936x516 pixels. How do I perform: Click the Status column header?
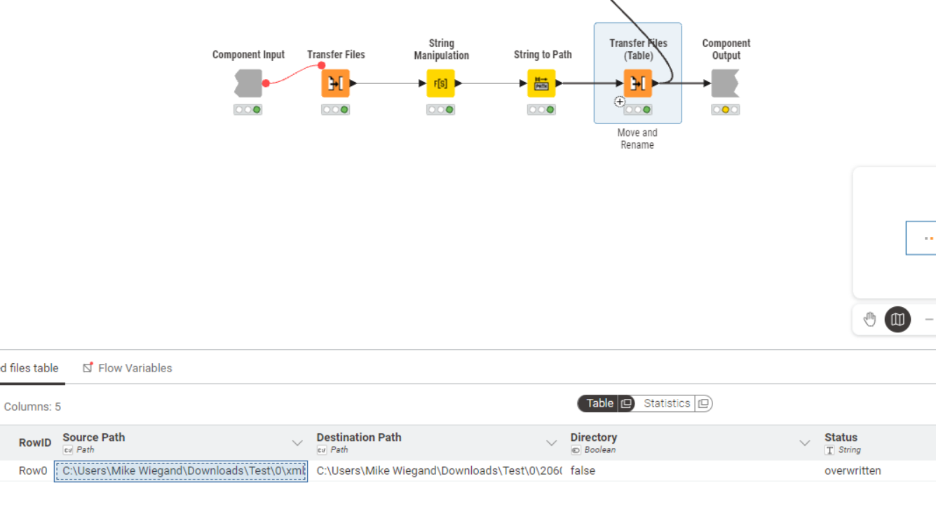pos(841,437)
